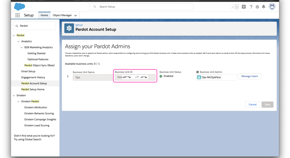The width and height of the screenshot is (290, 158).
Task: Open the Help question mark icon
Action: point(251,7)
